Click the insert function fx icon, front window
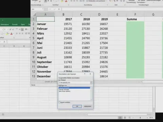The image size is (163, 122). point(59,9)
